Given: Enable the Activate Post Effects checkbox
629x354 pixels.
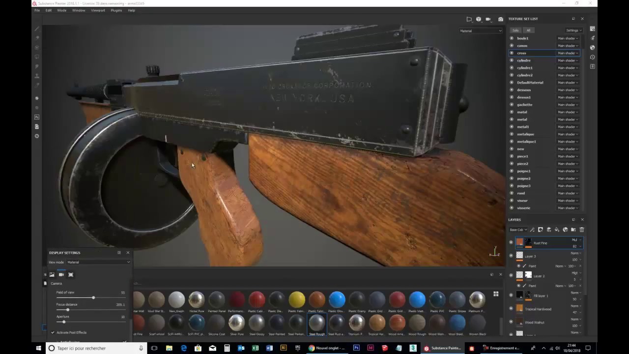Looking at the screenshot, I should 53,332.
